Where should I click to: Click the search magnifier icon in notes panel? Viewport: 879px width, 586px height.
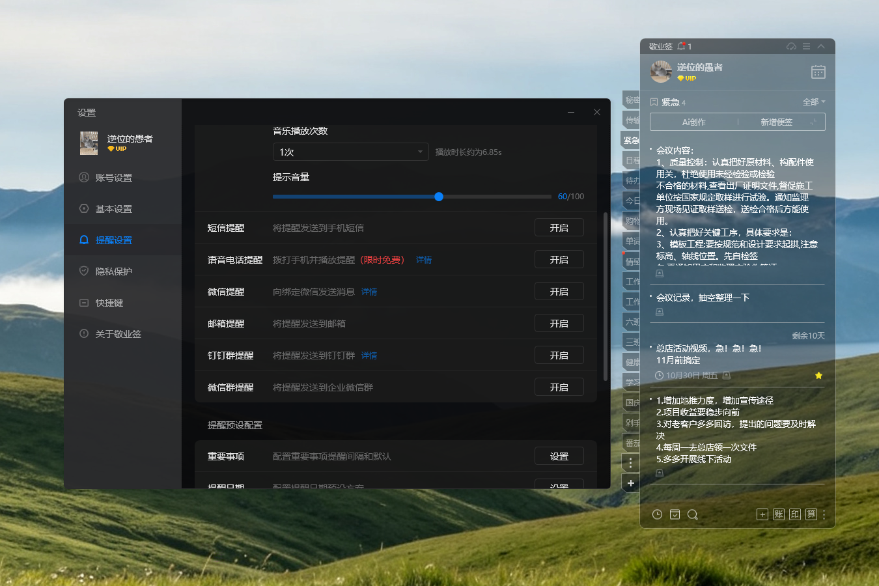click(693, 514)
